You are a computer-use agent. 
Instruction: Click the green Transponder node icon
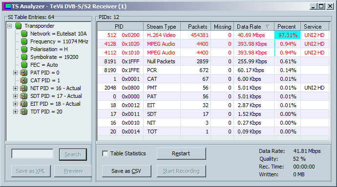pyautogui.click(x=18, y=26)
